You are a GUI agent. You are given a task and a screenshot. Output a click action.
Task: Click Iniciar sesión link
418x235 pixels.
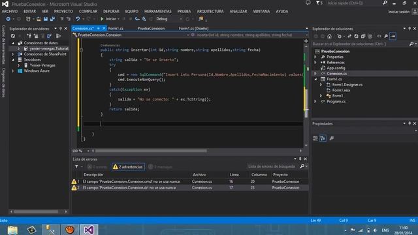(x=398, y=12)
